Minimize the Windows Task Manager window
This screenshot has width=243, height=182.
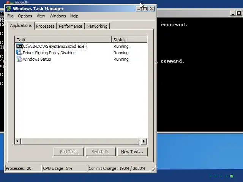point(138,9)
